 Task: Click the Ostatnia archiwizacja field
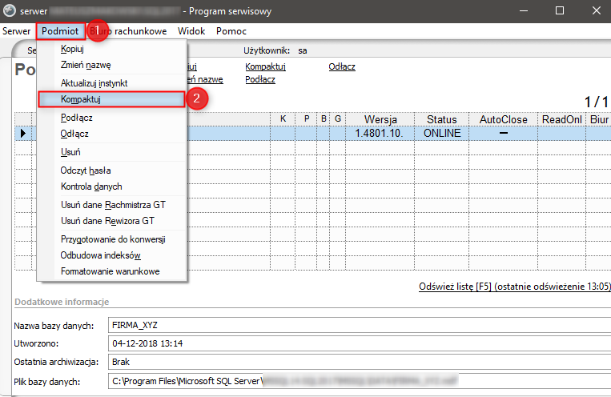pyautogui.click(x=360, y=362)
